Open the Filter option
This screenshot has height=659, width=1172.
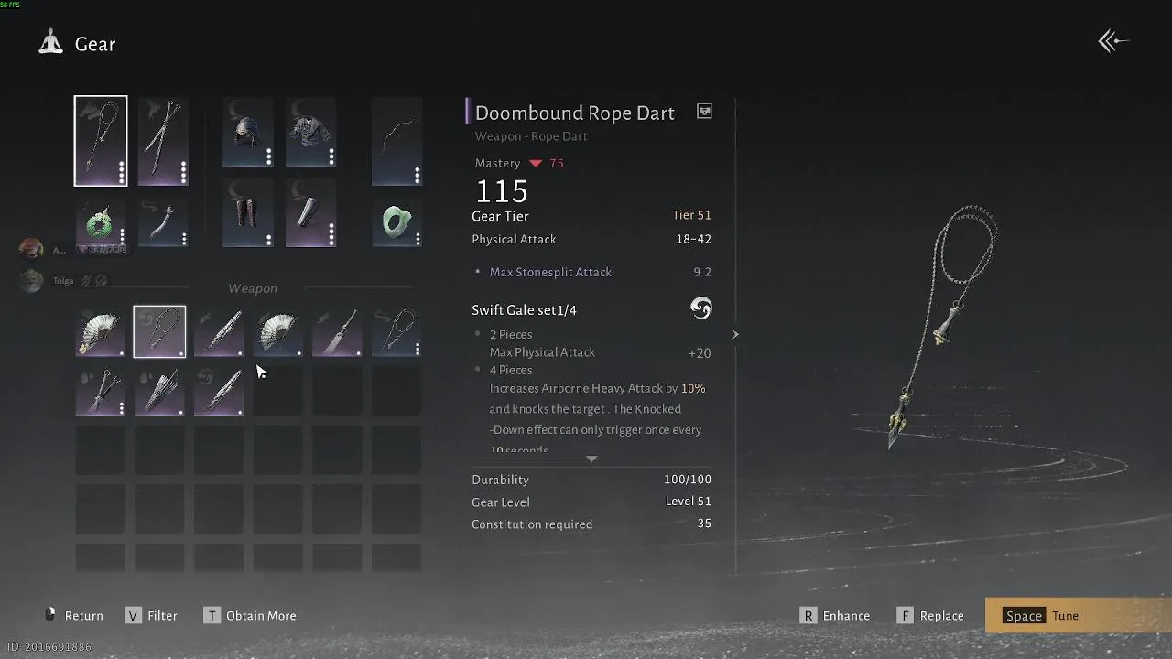[x=151, y=615]
